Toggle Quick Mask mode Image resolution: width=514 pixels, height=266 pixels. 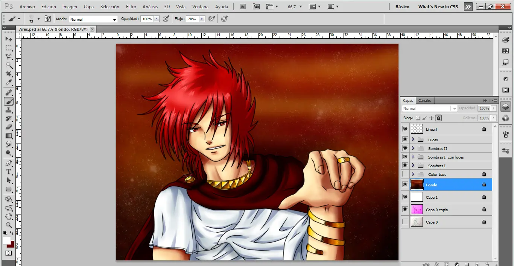[9, 253]
